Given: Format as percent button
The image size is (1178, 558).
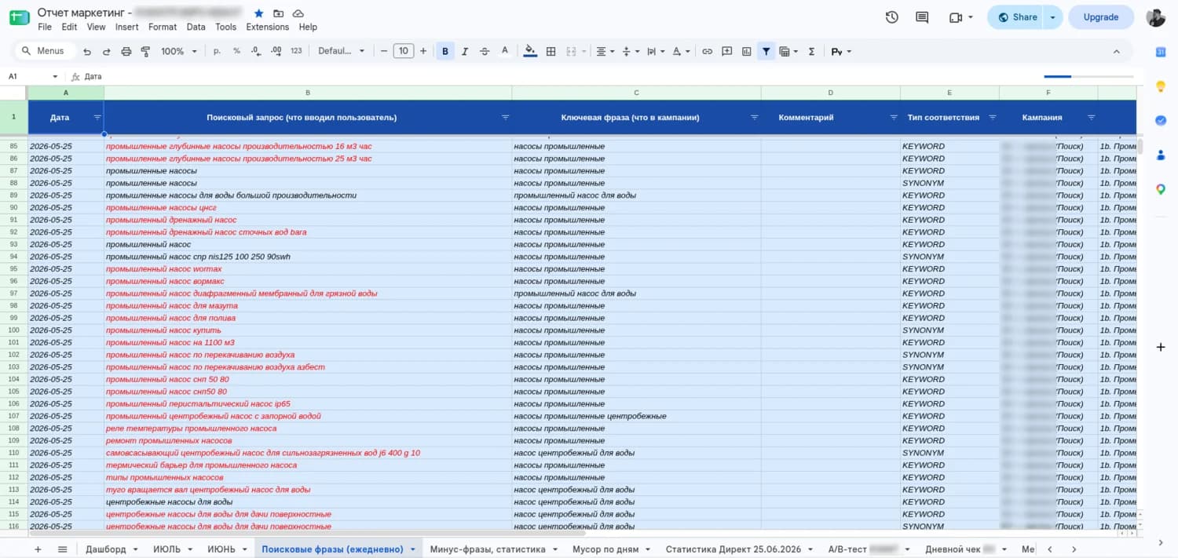Looking at the screenshot, I should coord(236,51).
